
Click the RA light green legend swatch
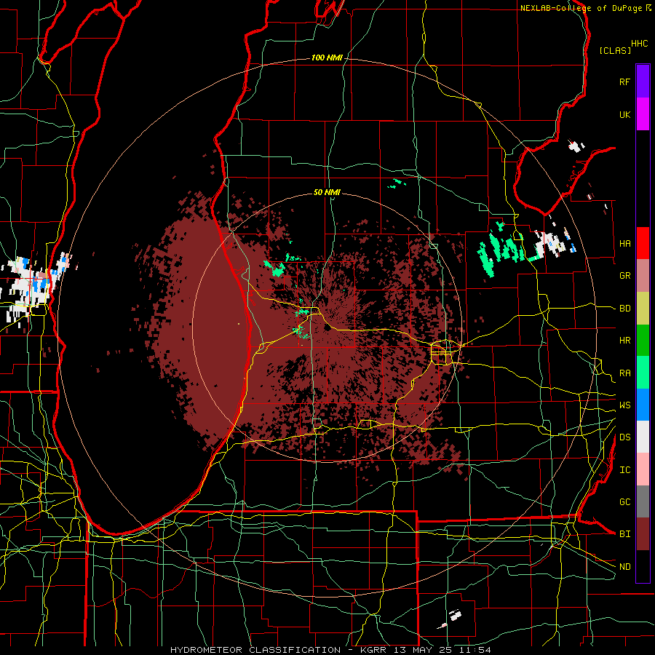coord(643,373)
